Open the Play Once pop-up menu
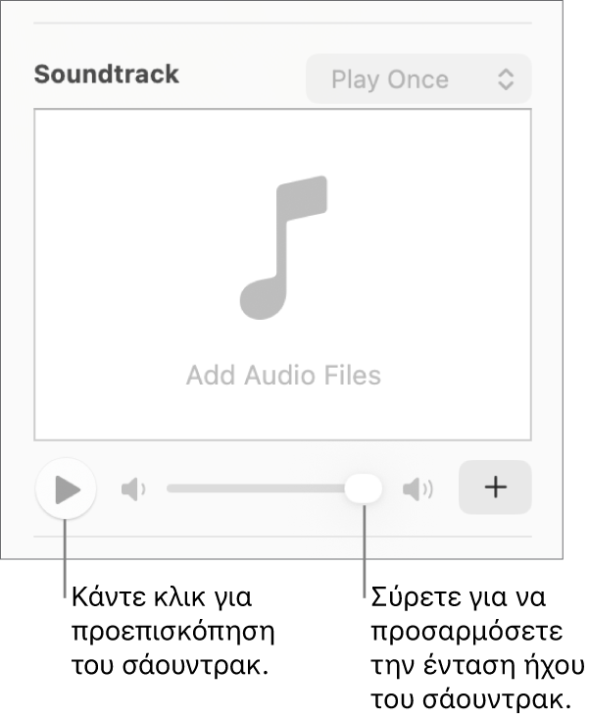589x720 pixels. 418,79
